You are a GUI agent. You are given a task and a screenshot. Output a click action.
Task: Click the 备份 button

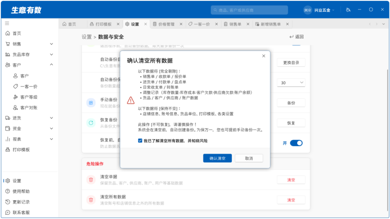coord(291,103)
